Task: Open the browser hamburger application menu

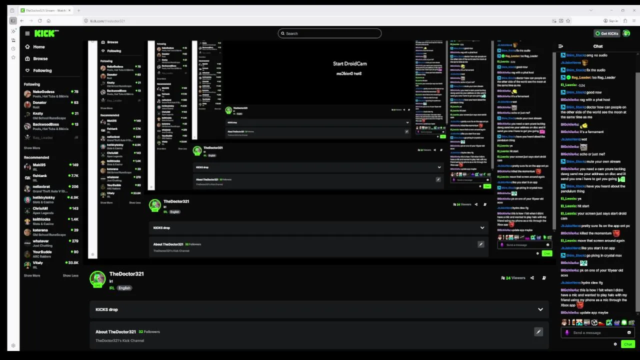Action: coord(633,20)
